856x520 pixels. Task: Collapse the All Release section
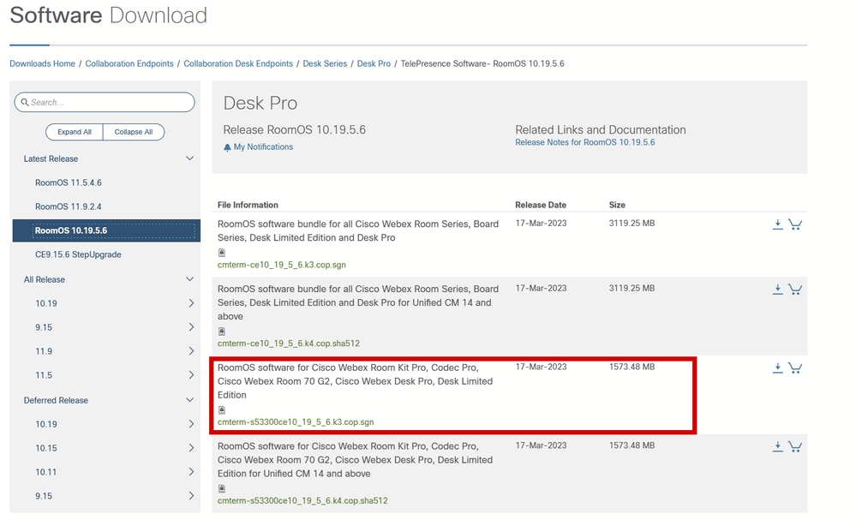(189, 278)
